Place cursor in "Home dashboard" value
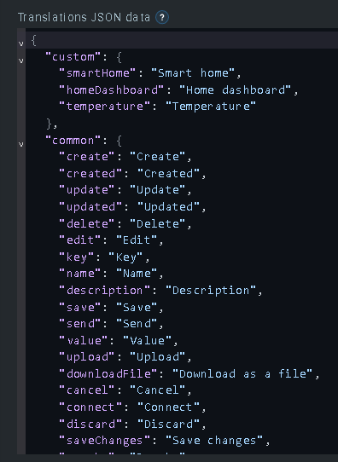This screenshot has width=338, height=462. tap(236, 90)
